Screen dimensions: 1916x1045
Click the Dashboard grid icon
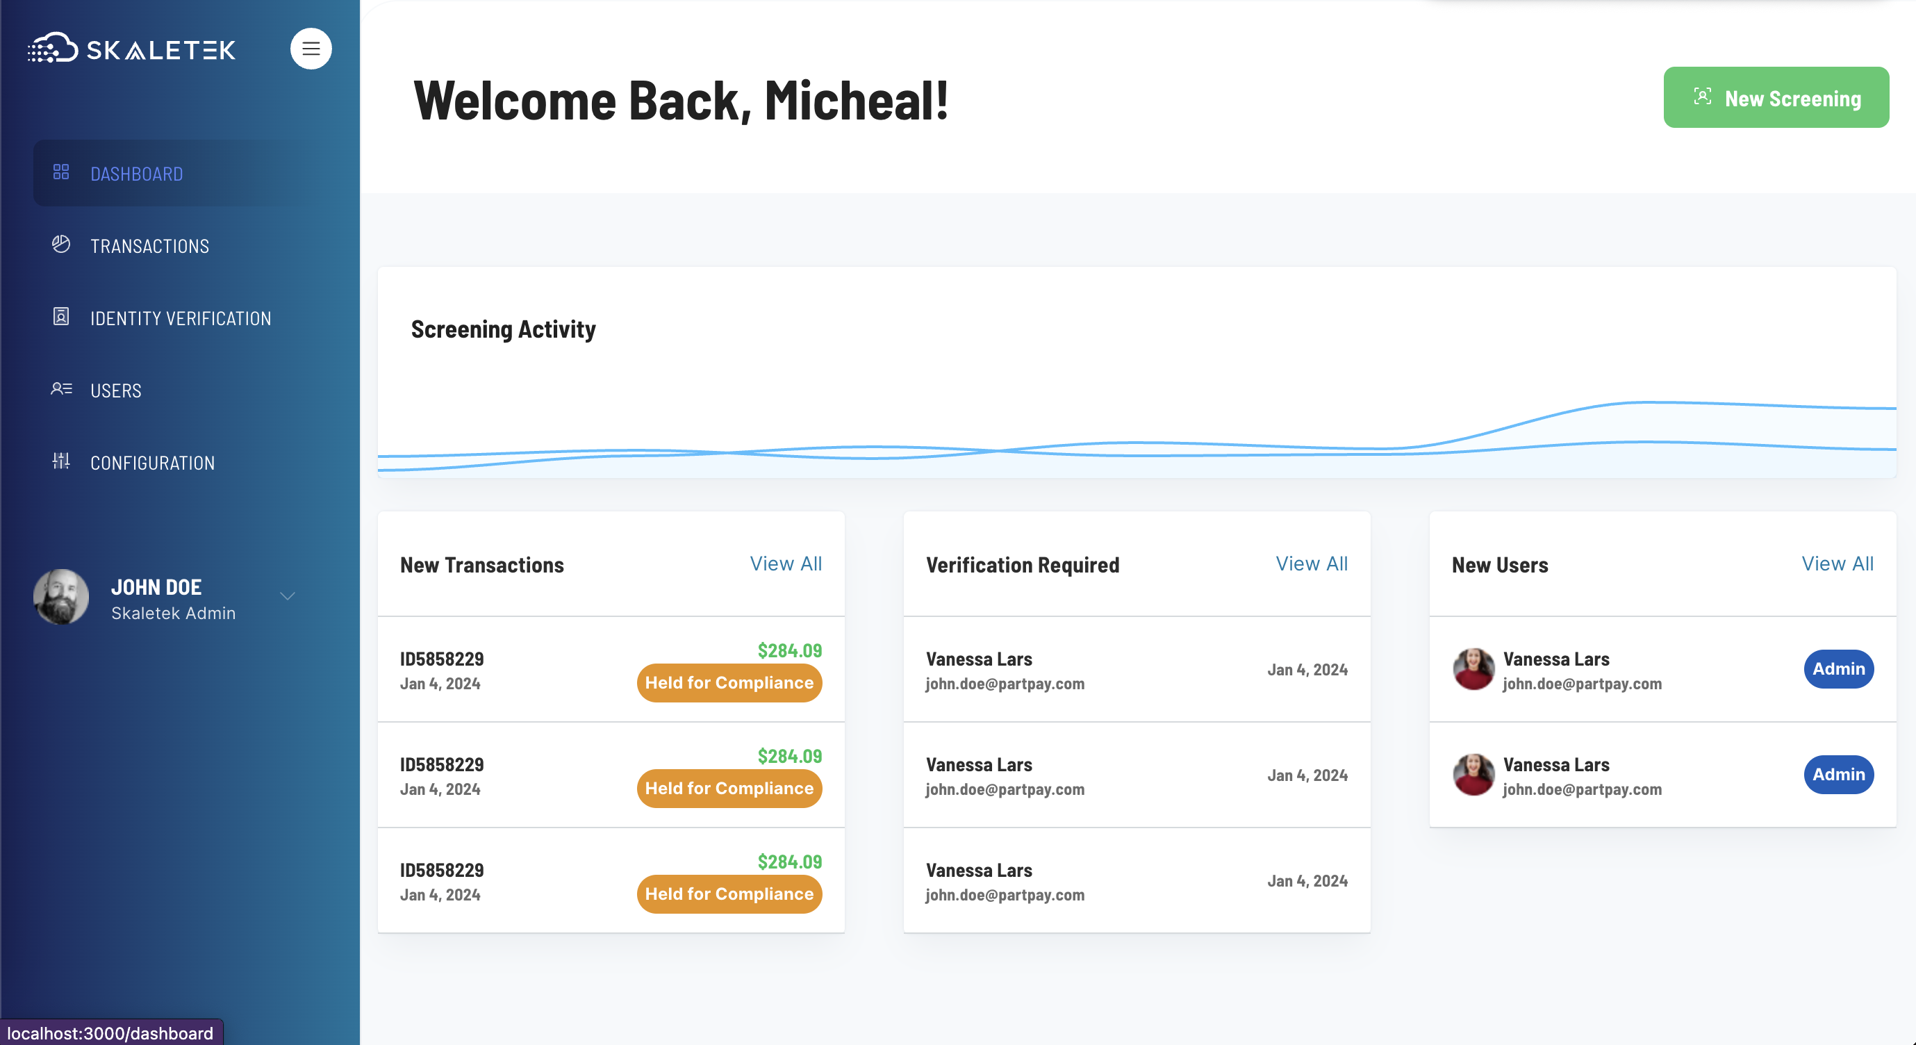point(61,172)
